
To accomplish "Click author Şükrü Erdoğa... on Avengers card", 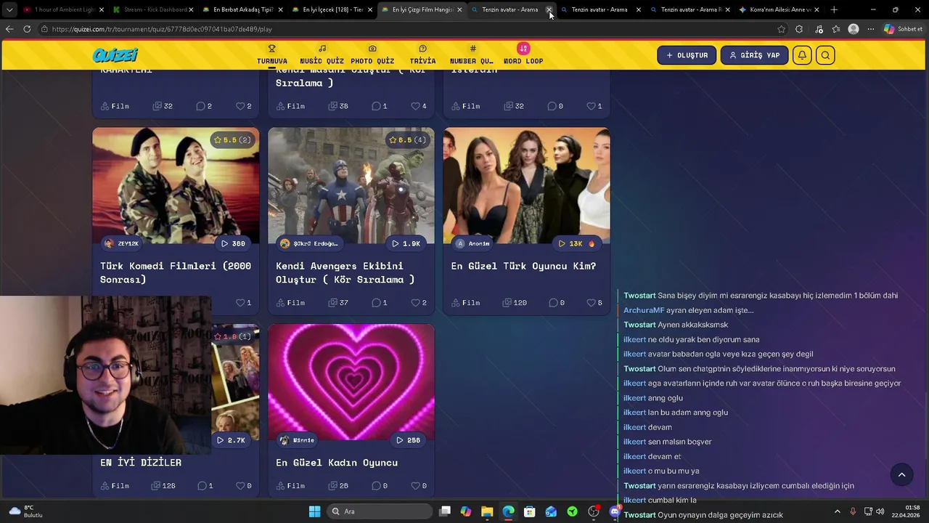I will [309, 243].
